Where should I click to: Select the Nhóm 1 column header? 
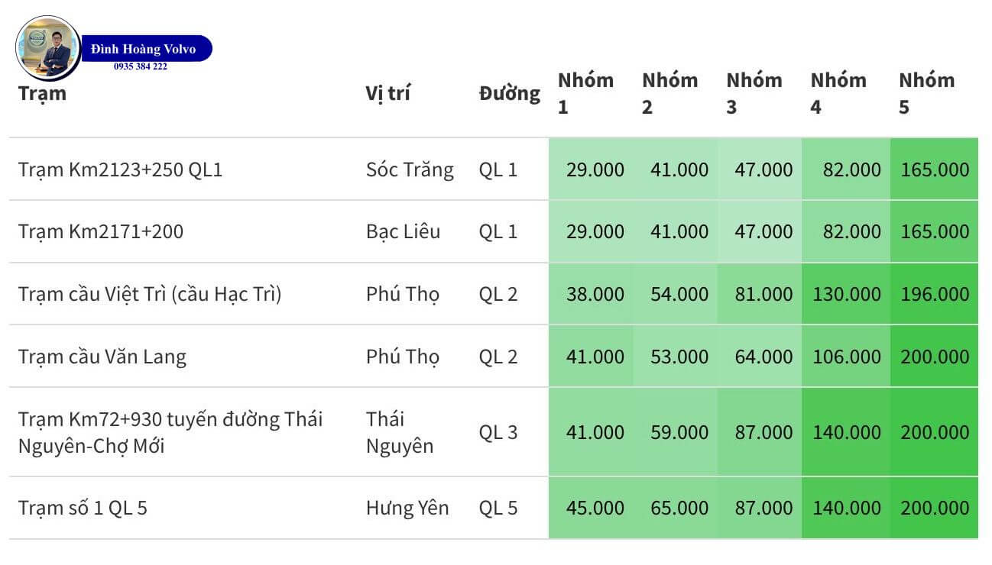click(x=585, y=94)
